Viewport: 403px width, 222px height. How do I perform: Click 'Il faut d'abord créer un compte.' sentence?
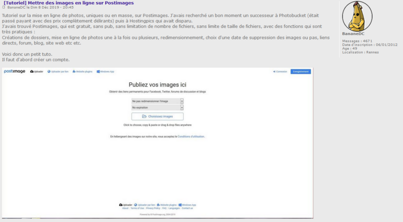tap(36, 60)
